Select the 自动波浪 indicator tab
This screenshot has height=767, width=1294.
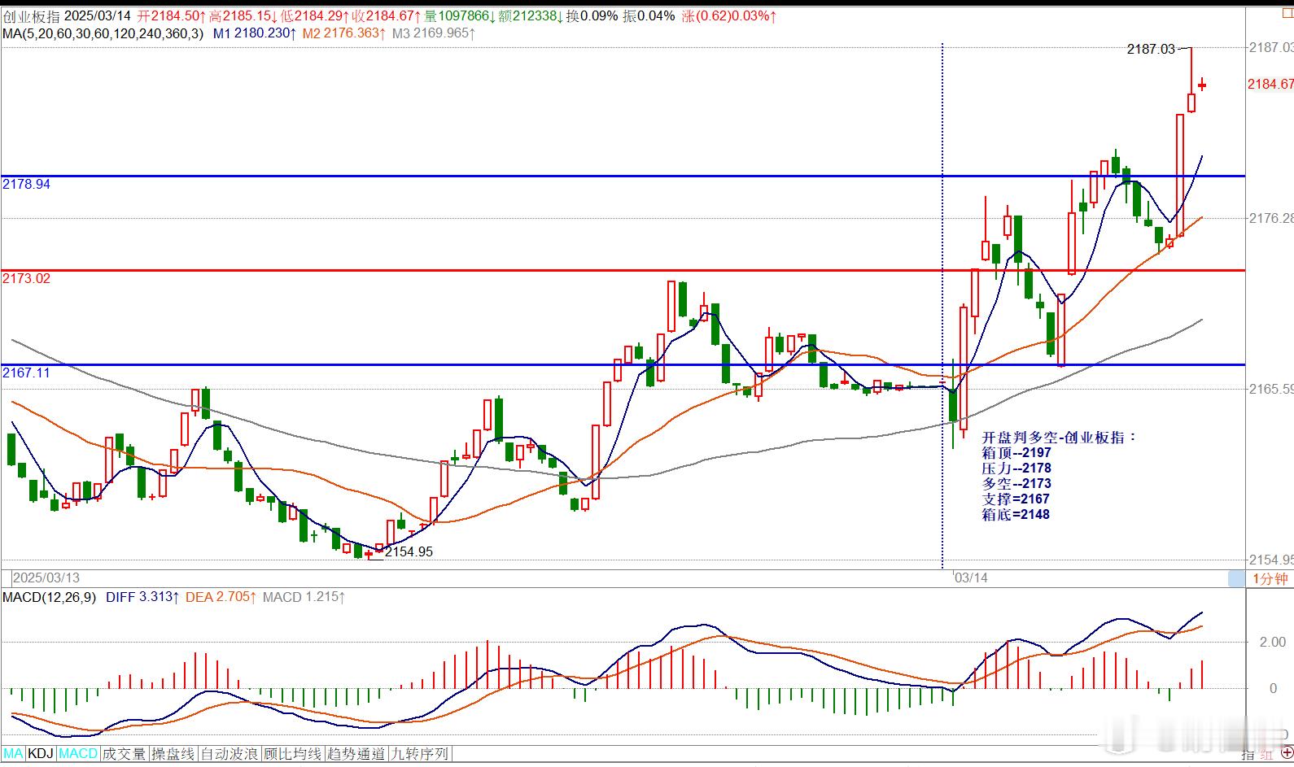(x=230, y=754)
